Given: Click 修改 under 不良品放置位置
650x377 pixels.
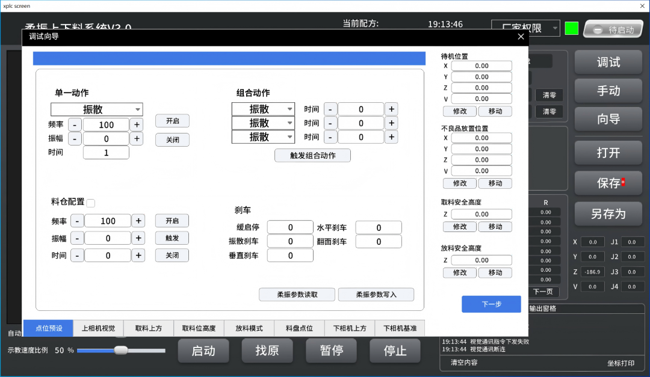Looking at the screenshot, I should 460,183.
